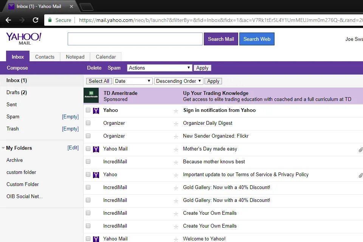The height and width of the screenshot is (242, 363).
Task: Open the OIB Social Net... folder
Action: click(x=25, y=196)
